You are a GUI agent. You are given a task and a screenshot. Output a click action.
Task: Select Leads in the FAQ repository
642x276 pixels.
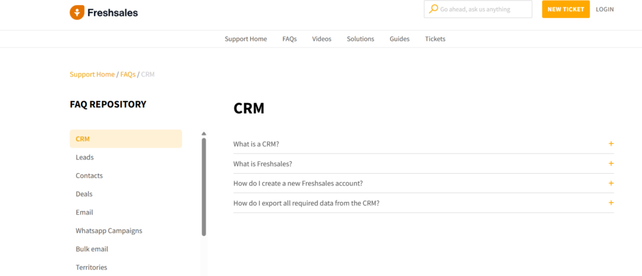[85, 157]
